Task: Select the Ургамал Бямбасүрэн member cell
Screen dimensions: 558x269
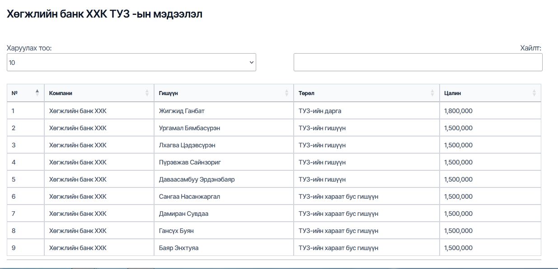Action: pos(189,128)
